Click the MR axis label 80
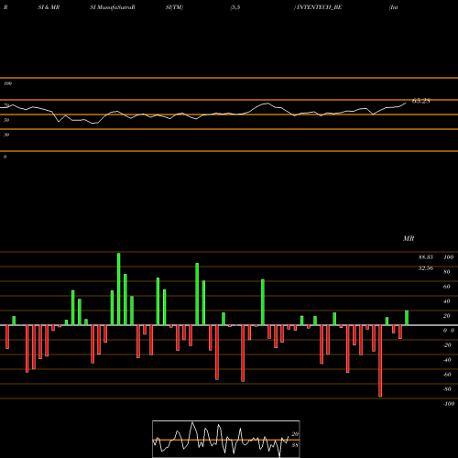 click(447, 272)
